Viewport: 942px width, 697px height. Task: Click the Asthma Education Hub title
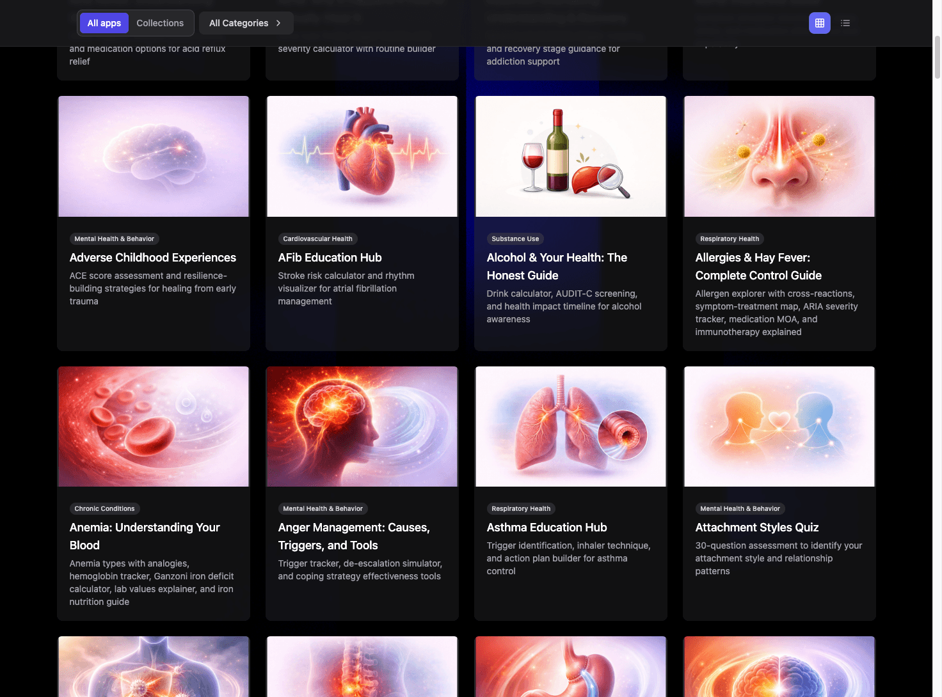547,528
